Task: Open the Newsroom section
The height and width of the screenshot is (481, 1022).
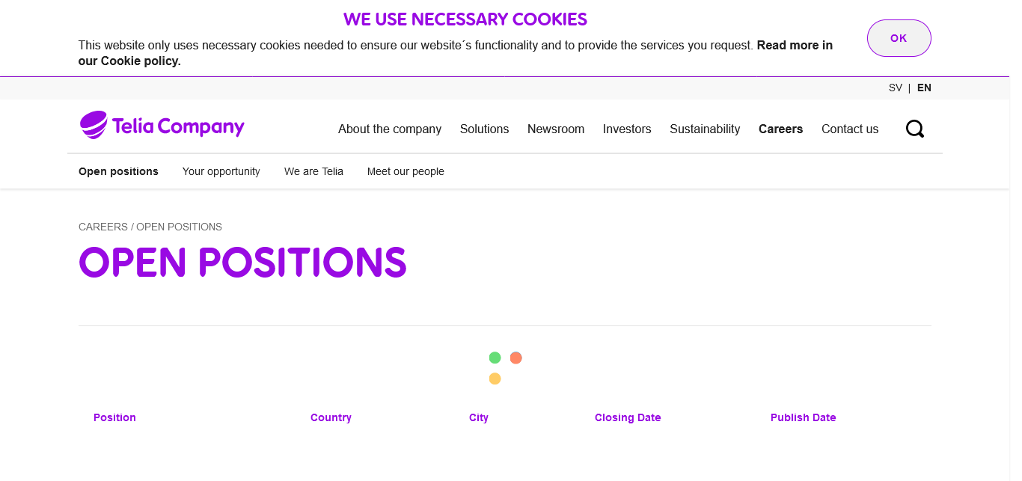Action: pyautogui.click(x=556, y=129)
